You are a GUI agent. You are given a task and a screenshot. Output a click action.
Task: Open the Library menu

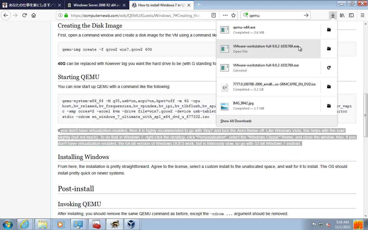342,16
